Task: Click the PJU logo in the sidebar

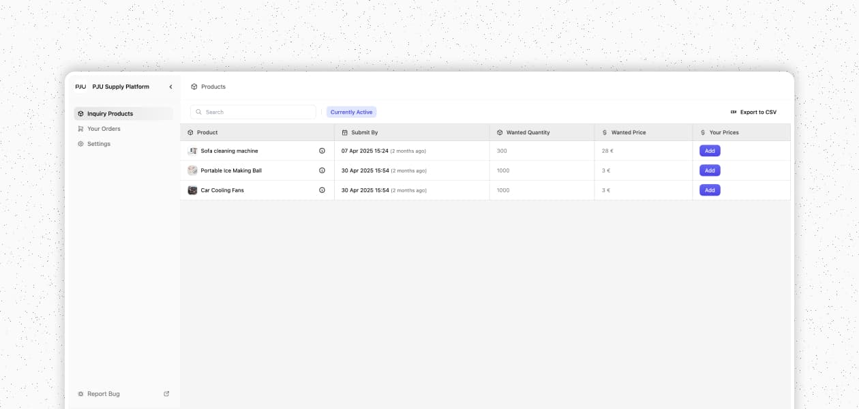Action: pyautogui.click(x=80, y=87)
